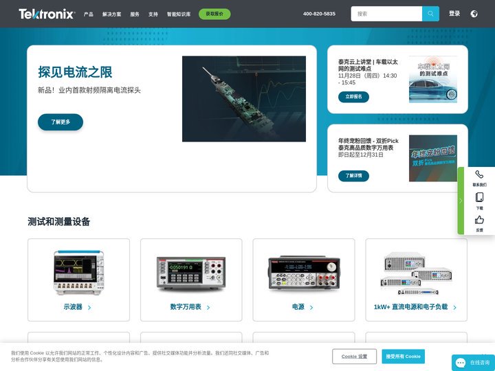Open the 产品 menu

(89, 14)
